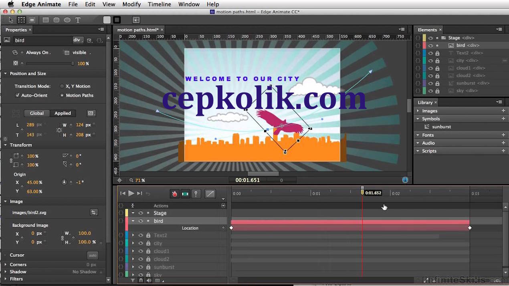Expand the Text2 layer in timeline
The image size is (509, 286).
(133, 236)
